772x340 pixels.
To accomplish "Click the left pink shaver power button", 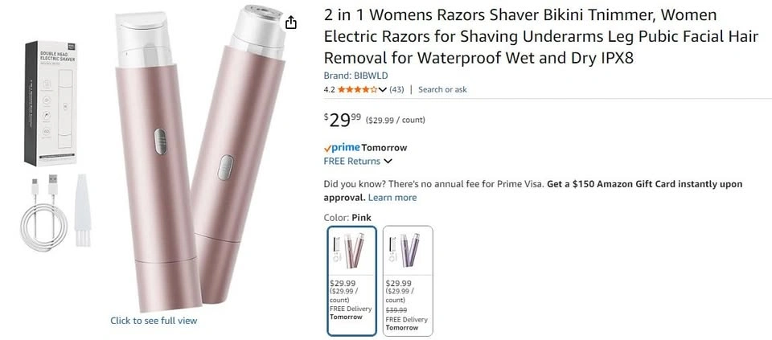I will tap(160, 141).
